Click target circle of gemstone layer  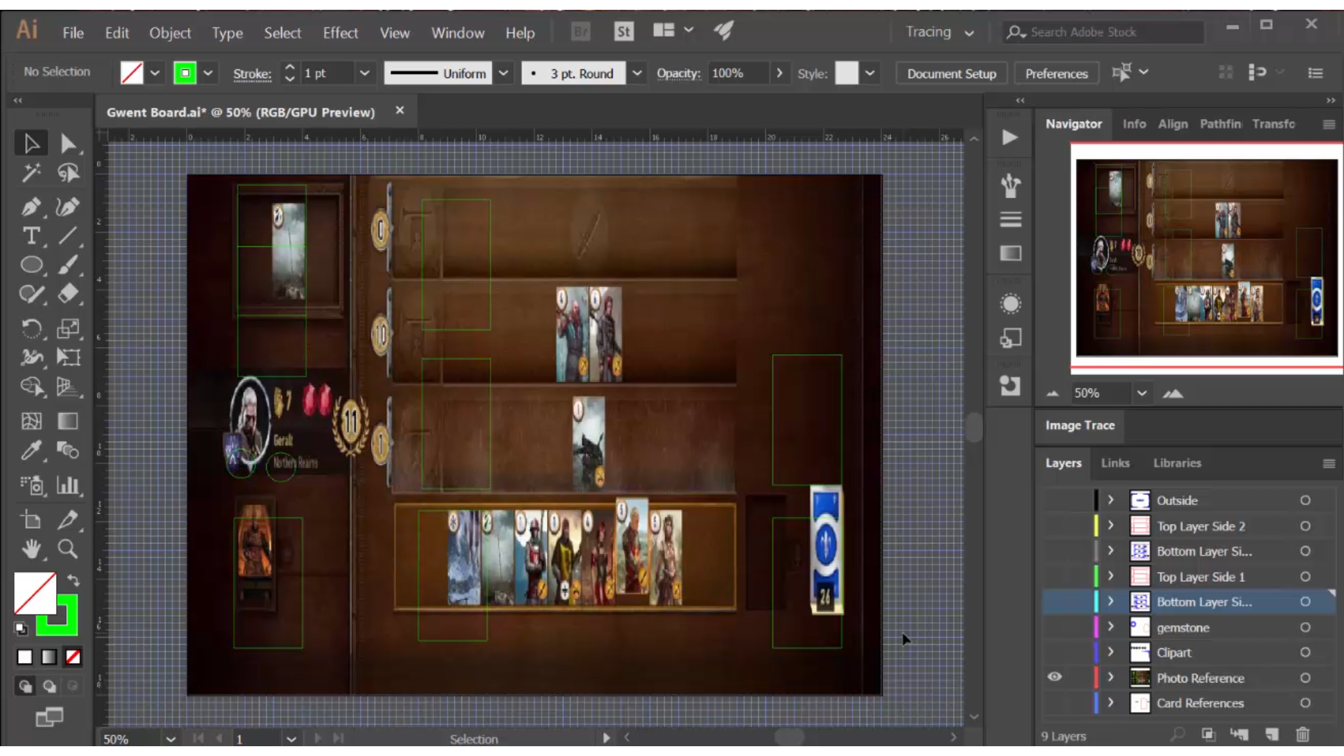click(1305, 627)
